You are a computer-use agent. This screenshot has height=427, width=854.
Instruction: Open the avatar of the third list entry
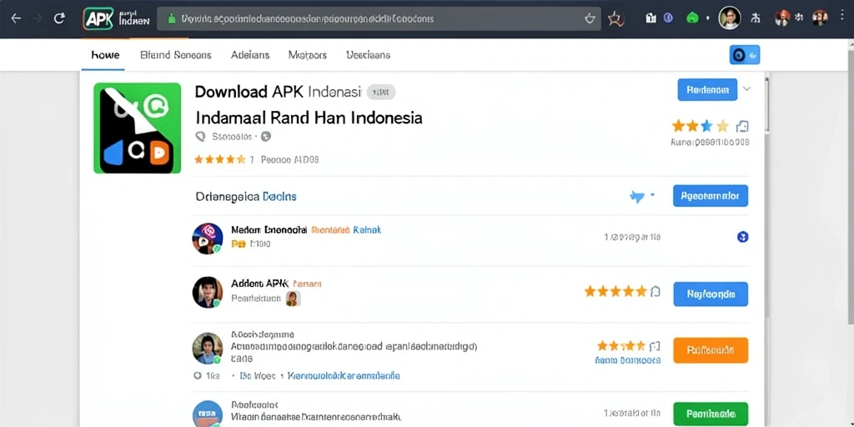(x=208, y=349)
